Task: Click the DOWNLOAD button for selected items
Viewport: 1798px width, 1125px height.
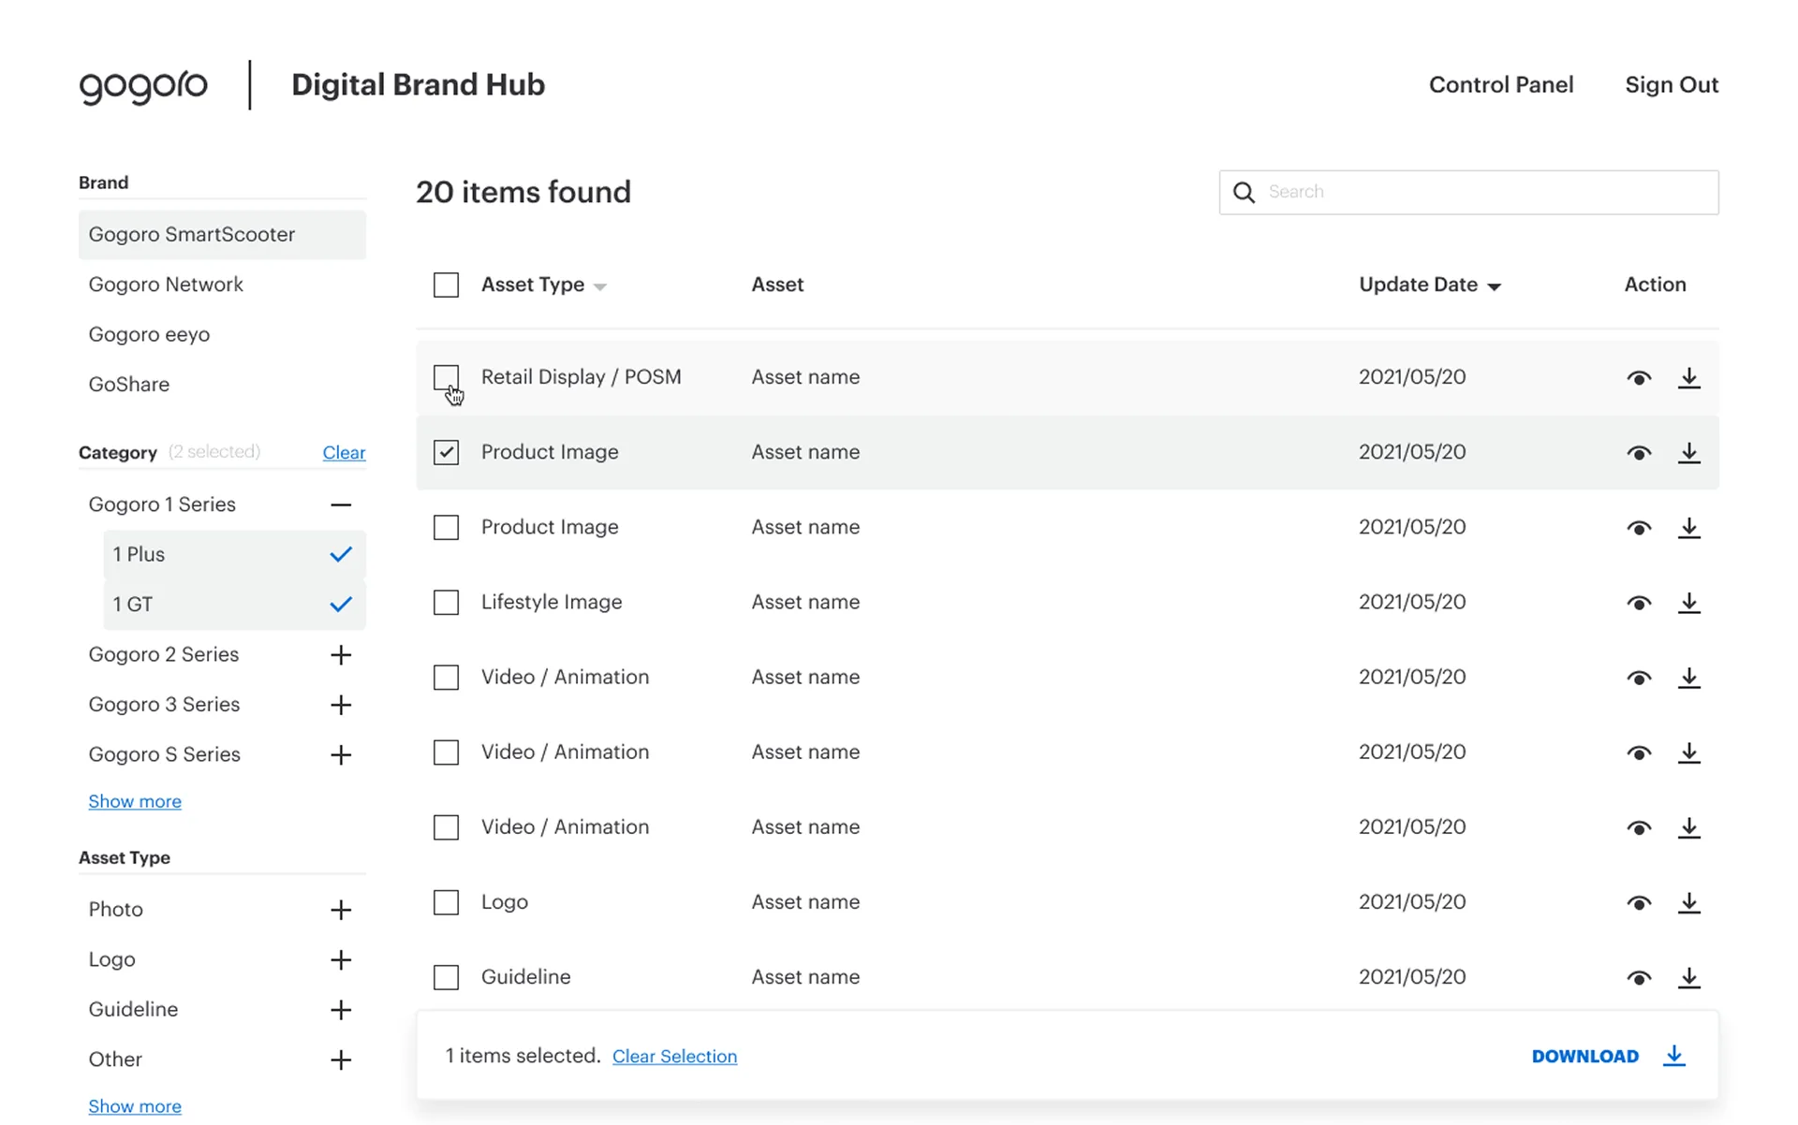Action: click(1585, 1056)
